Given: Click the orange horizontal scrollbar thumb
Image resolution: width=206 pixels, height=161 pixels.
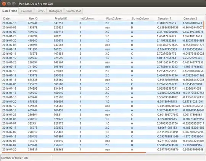Looking at the screenshot, I should [x=74, y=153].
